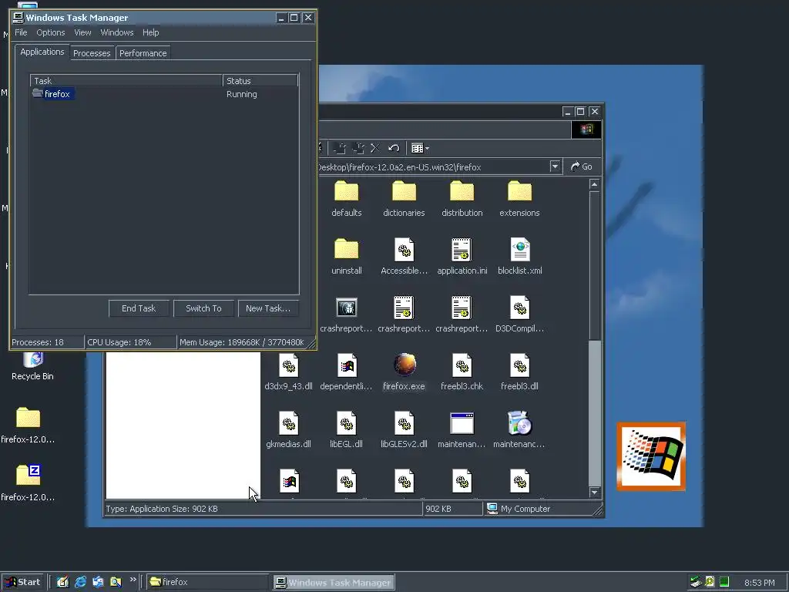Image resolution: width=789 pixels, height=592 pixels.
Task: Click the End Task button
Action: (139, 308)
